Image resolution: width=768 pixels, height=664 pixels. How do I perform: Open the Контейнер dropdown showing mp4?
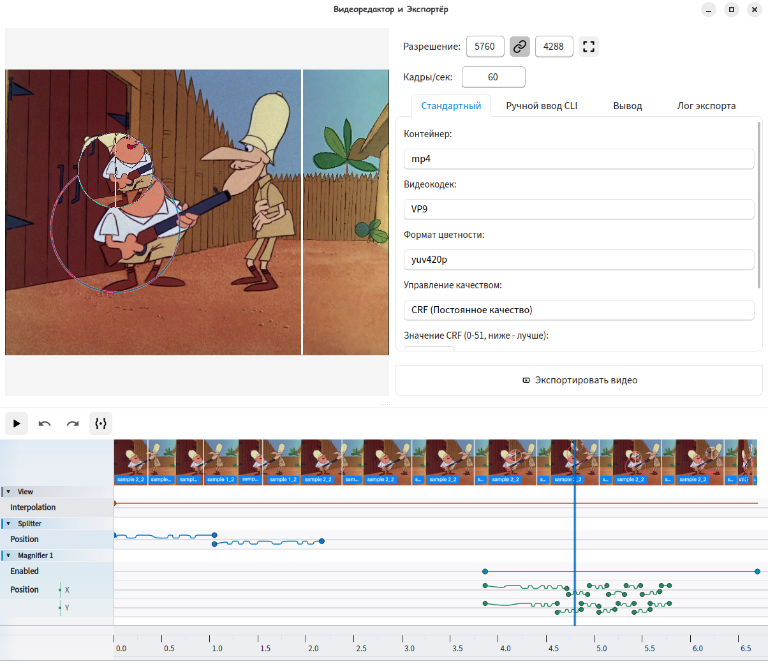(x=579, y=159)
